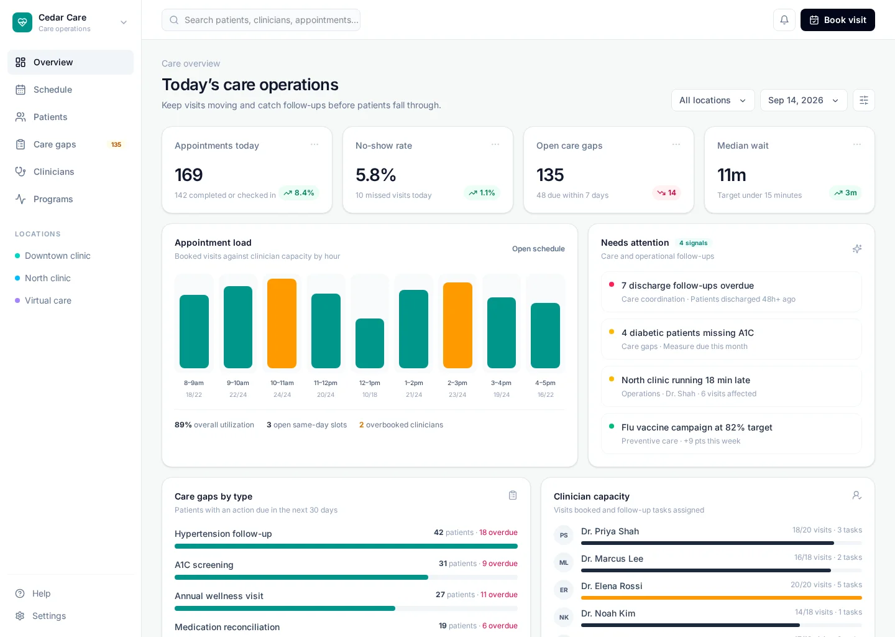Image resolution: width=895 pixels, height=637 pixels.
Task: Click Dr. Elena Rossi ER avatar
Action: pyautogui.click(x=564, y=590)
